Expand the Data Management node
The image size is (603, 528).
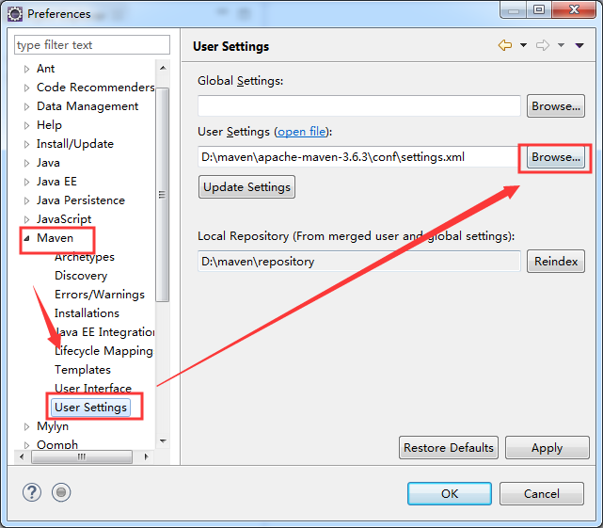(x=26, y=106)
